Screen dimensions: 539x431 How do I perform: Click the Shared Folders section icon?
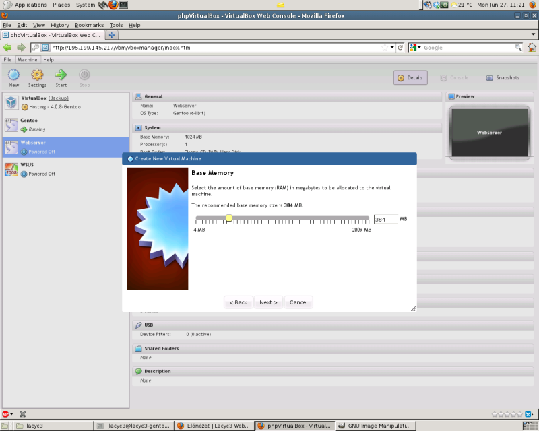pyautogui.click(x=138, y=349)
